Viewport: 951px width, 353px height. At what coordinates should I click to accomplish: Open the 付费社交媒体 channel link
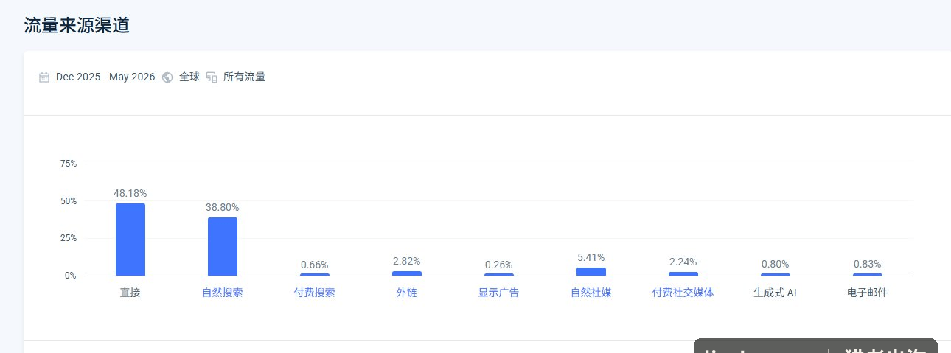tap(683, 293)
